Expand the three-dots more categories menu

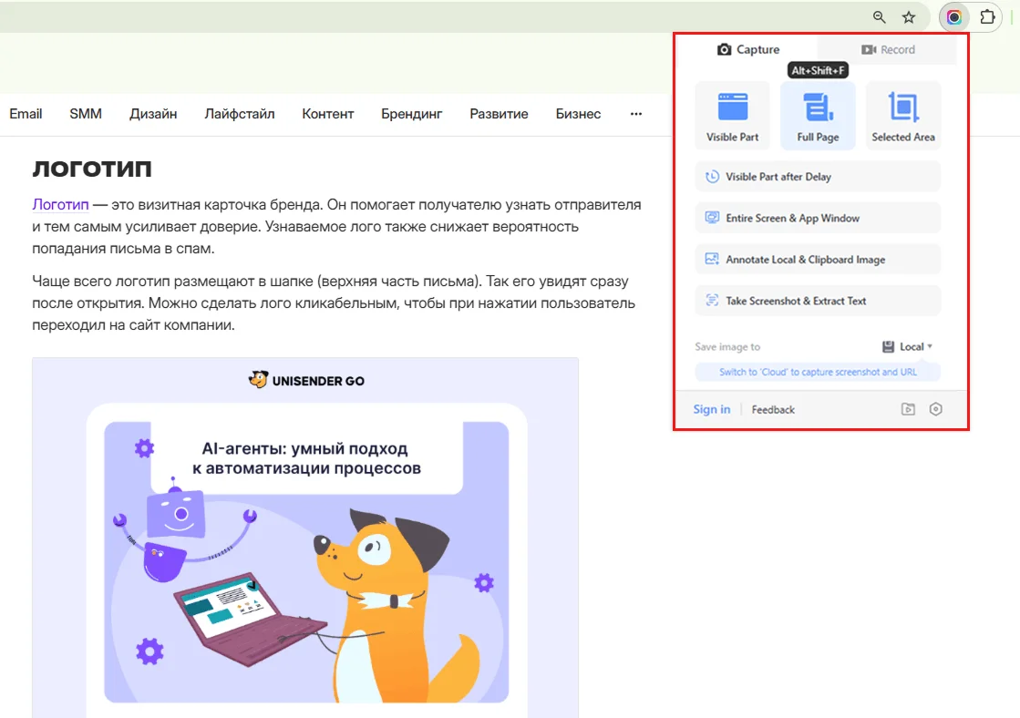(636, 114)
